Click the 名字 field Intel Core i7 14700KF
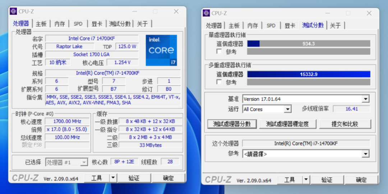Viewport: 388px width, 194px height. [92, 38]
